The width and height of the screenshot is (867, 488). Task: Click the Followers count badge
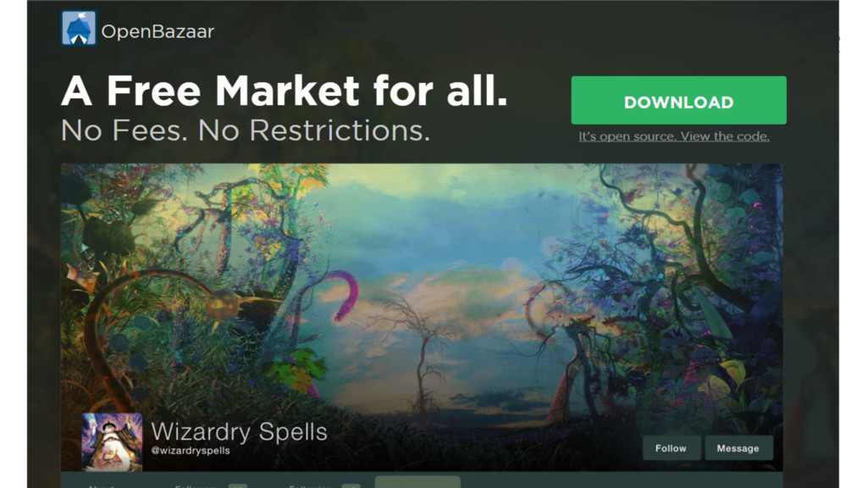238,485
